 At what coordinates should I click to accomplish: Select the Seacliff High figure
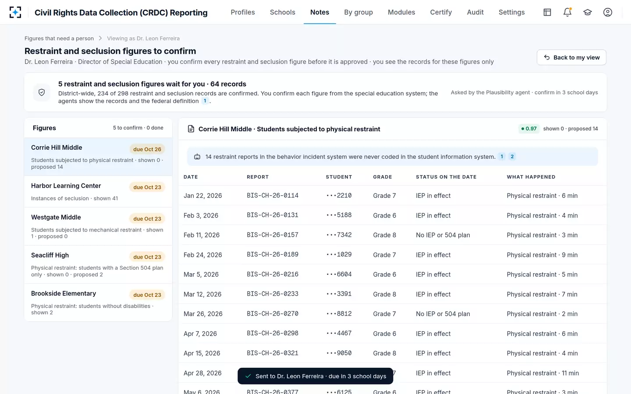pos(98,264)
